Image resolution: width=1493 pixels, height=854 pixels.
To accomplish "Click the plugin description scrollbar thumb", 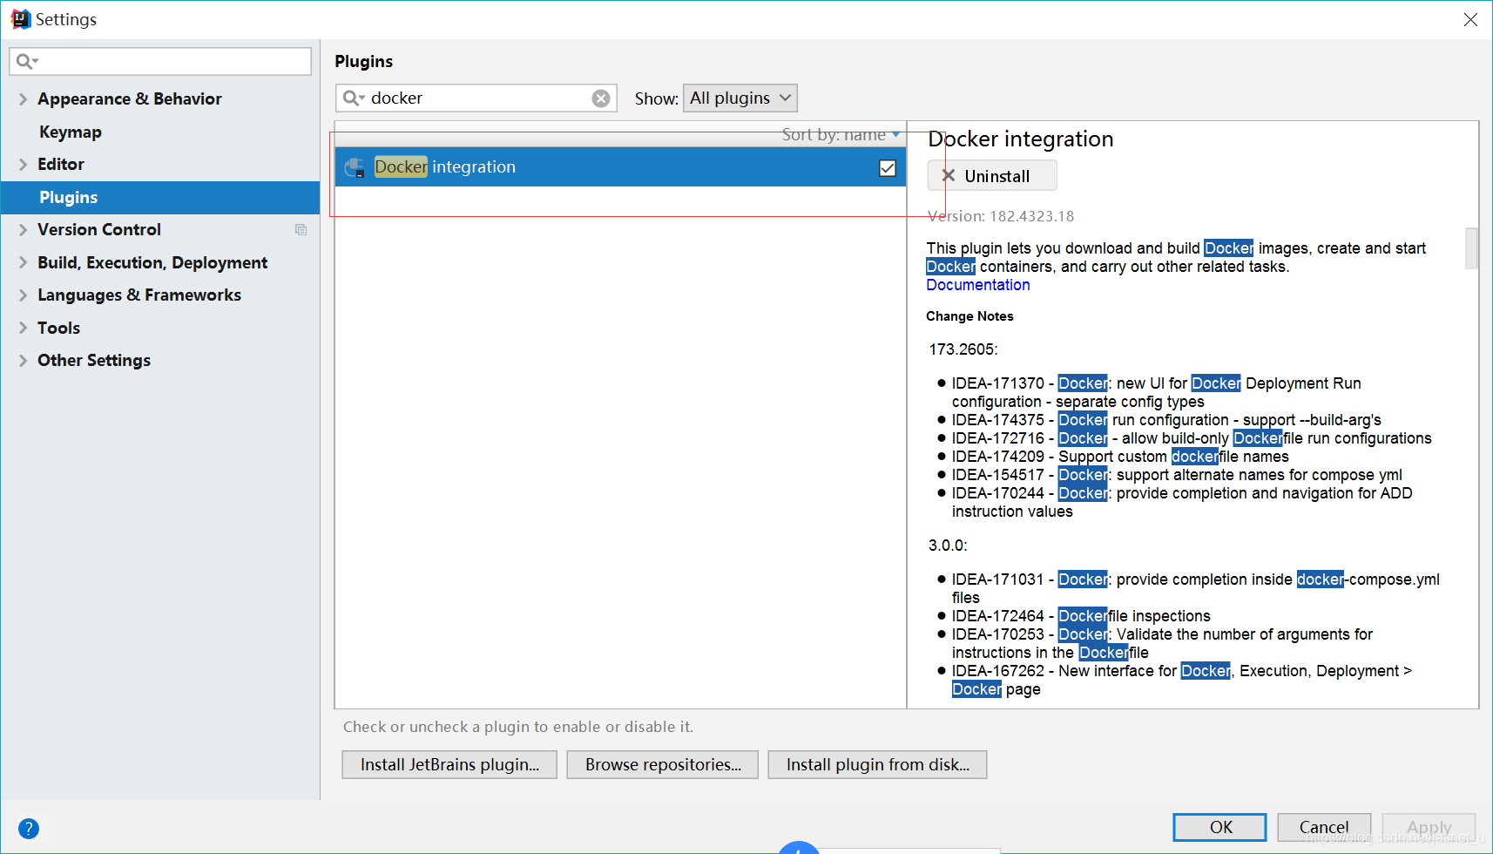I will 1471,248.
